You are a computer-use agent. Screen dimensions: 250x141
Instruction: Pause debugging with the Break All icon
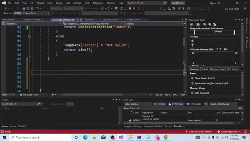click(130, 9)
